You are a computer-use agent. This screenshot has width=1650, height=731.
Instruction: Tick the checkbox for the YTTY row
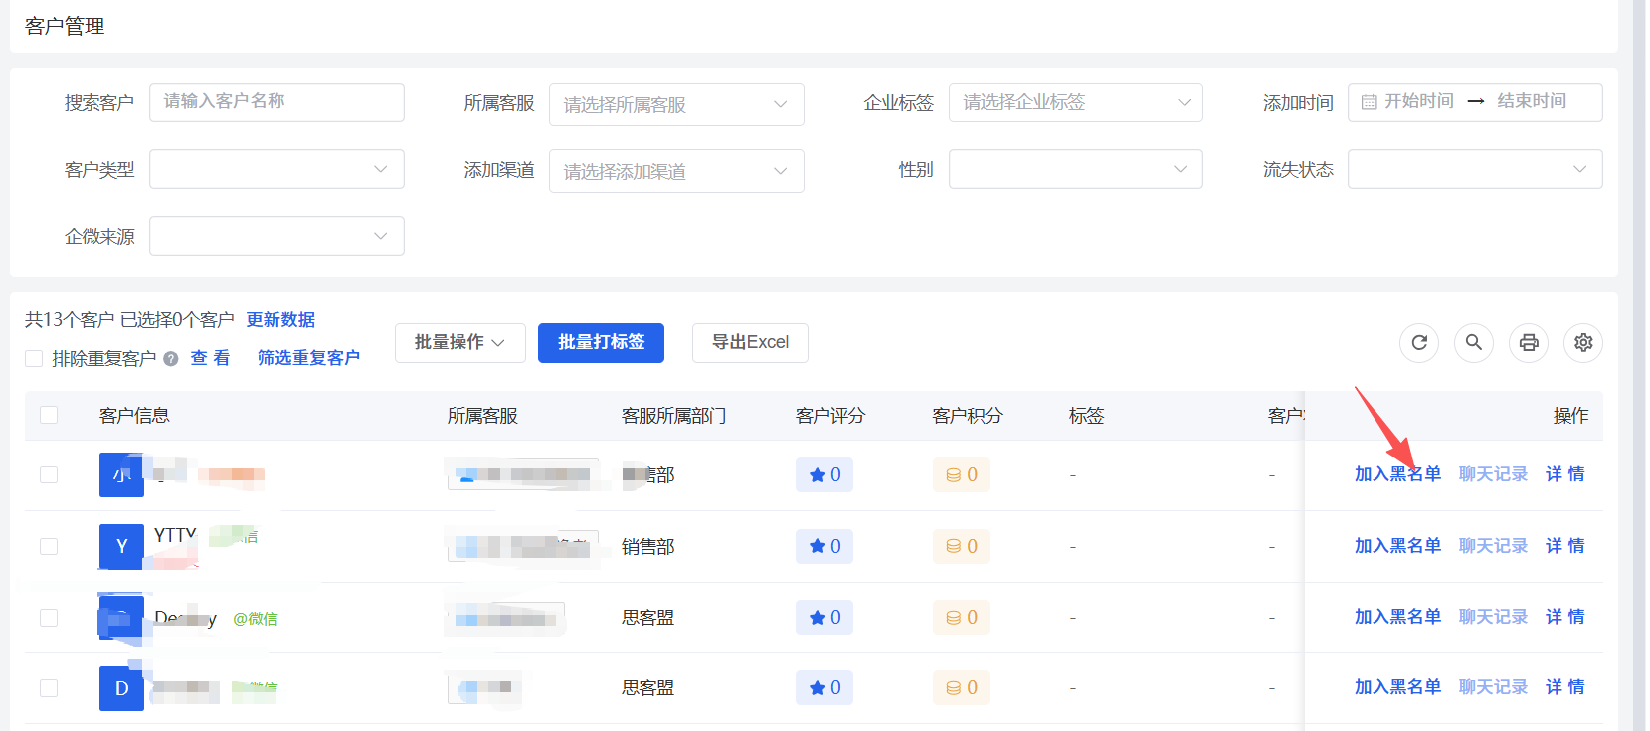click(49, 546)
